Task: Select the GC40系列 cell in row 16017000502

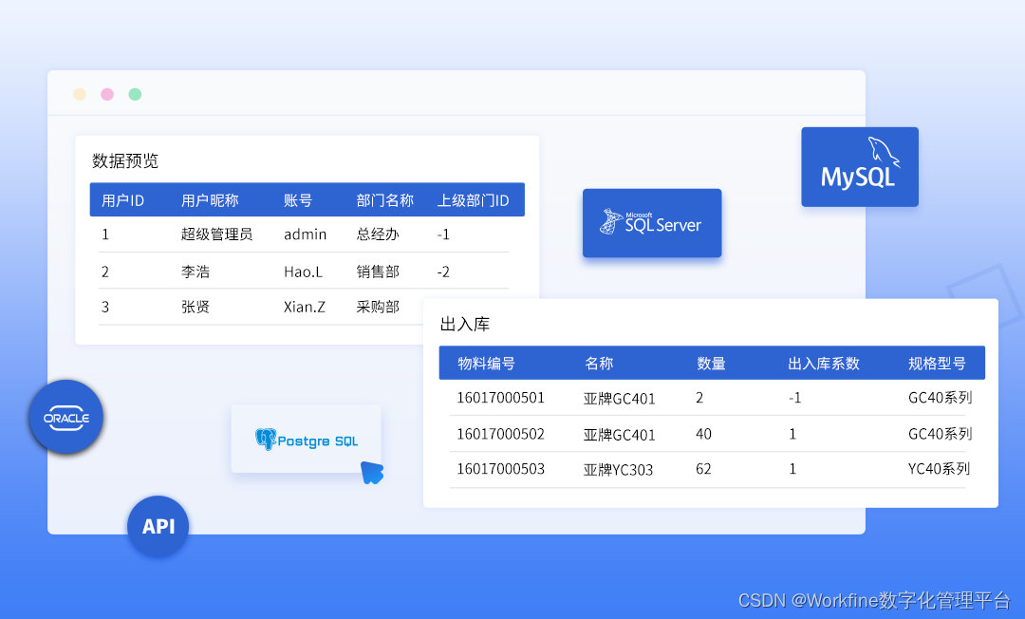Action: [940, 433]
